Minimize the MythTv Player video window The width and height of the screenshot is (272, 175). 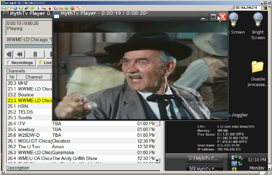(x=204, y=17)
